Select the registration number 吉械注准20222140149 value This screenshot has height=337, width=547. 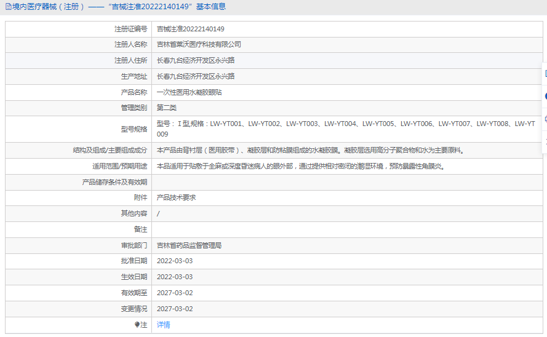point(190,29)
